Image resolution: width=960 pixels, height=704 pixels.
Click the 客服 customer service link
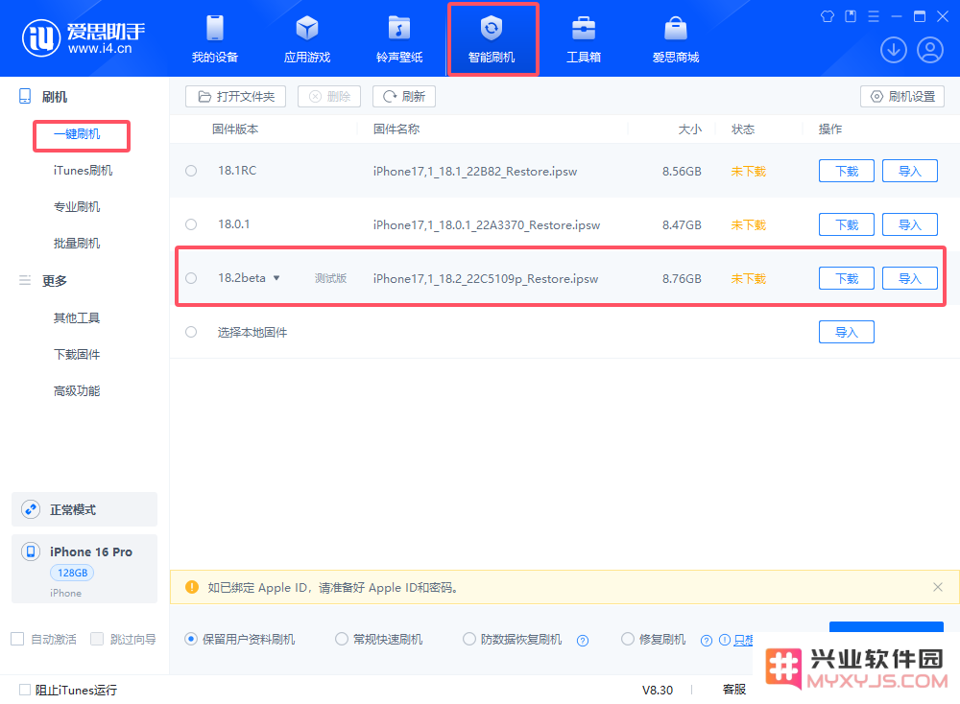tap(734, 690)
